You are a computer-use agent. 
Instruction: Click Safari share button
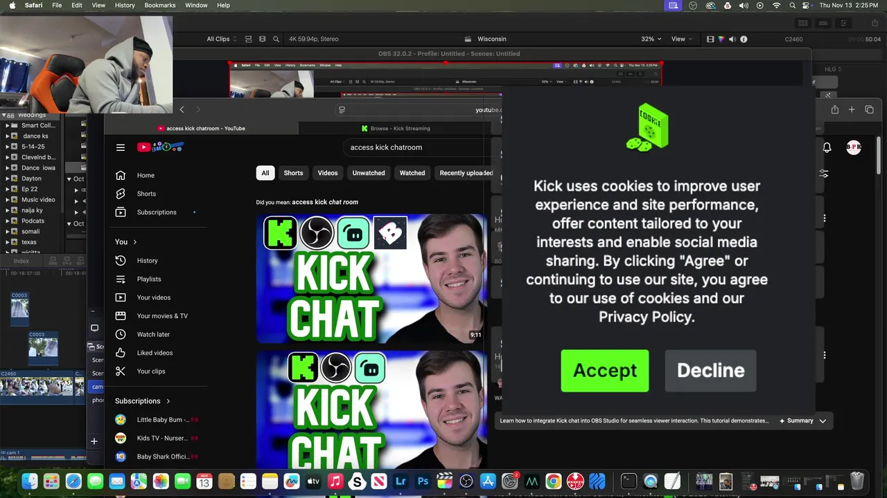pos(834,109)
